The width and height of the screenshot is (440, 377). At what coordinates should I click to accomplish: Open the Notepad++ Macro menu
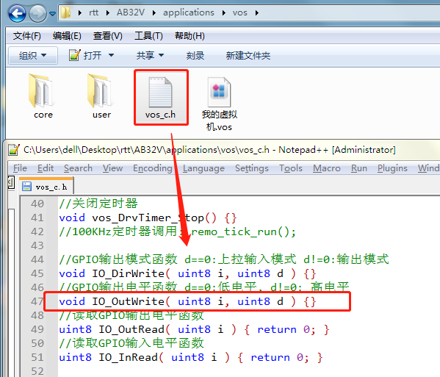(327, 168)
